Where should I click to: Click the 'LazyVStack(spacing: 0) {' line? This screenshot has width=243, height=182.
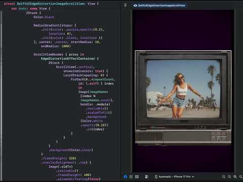click(x=86, y=75)
